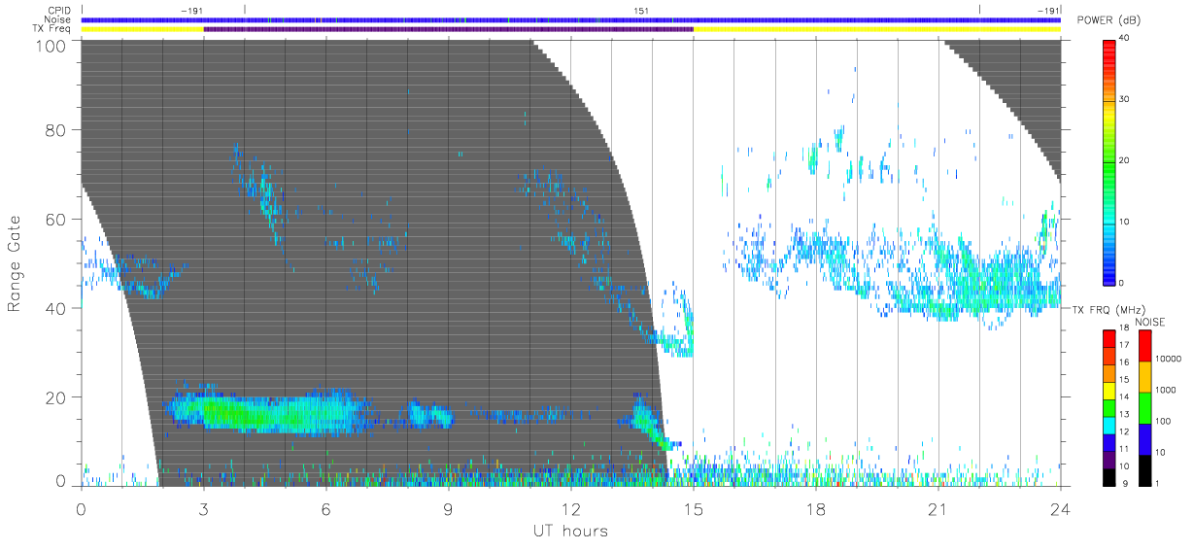Select the 'POWER (dB)' legend title
The image size is (1193, 551).
[x=1108, y=20]
